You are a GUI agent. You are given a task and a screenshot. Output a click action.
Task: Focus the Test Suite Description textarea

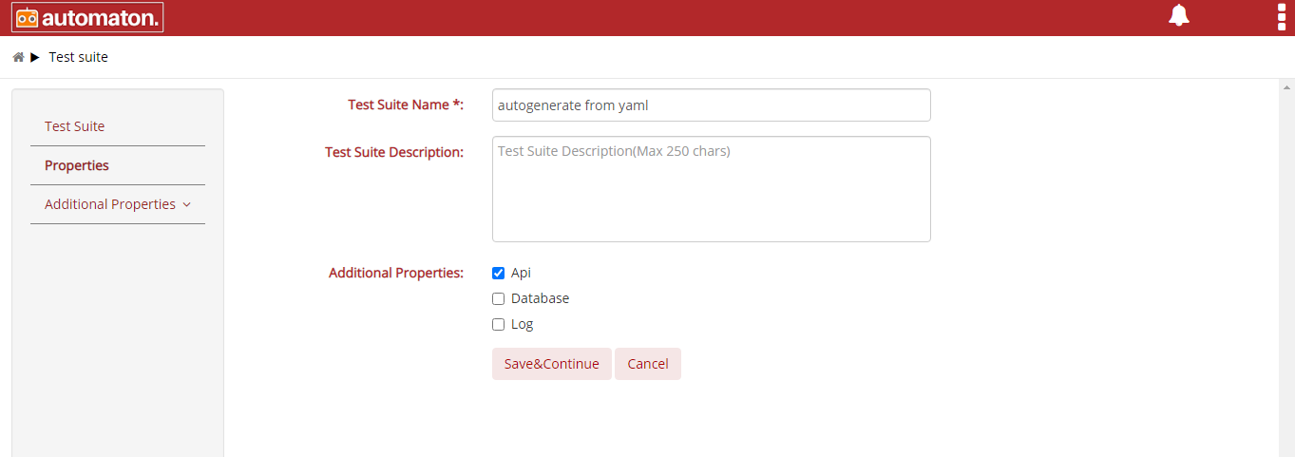coord(712,189)
